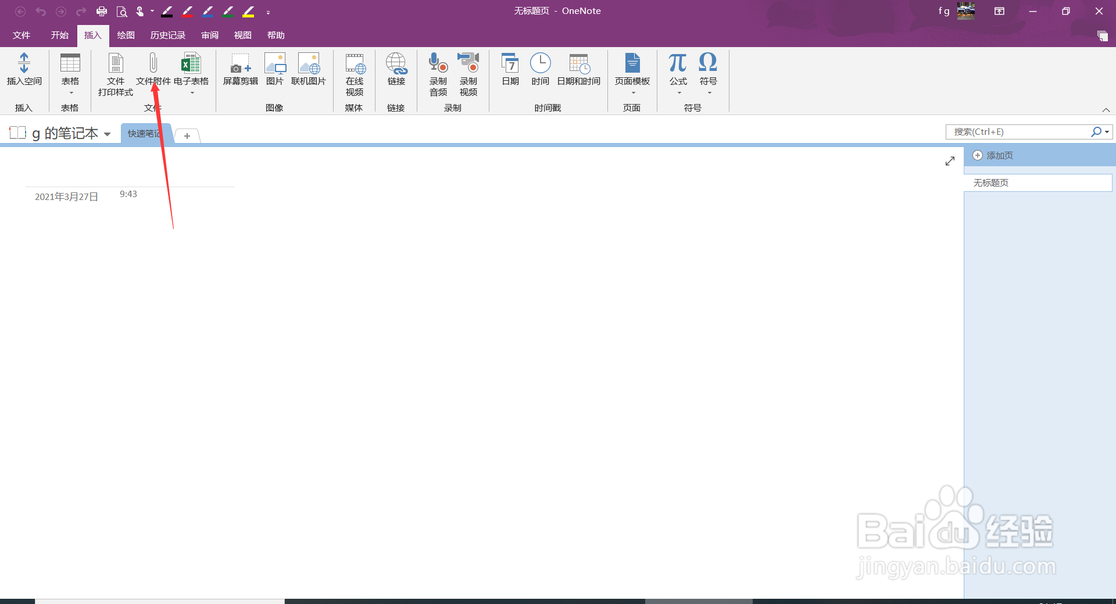Click the page date 2021年3月27日

pyautogui.click(x=66, y=197)
